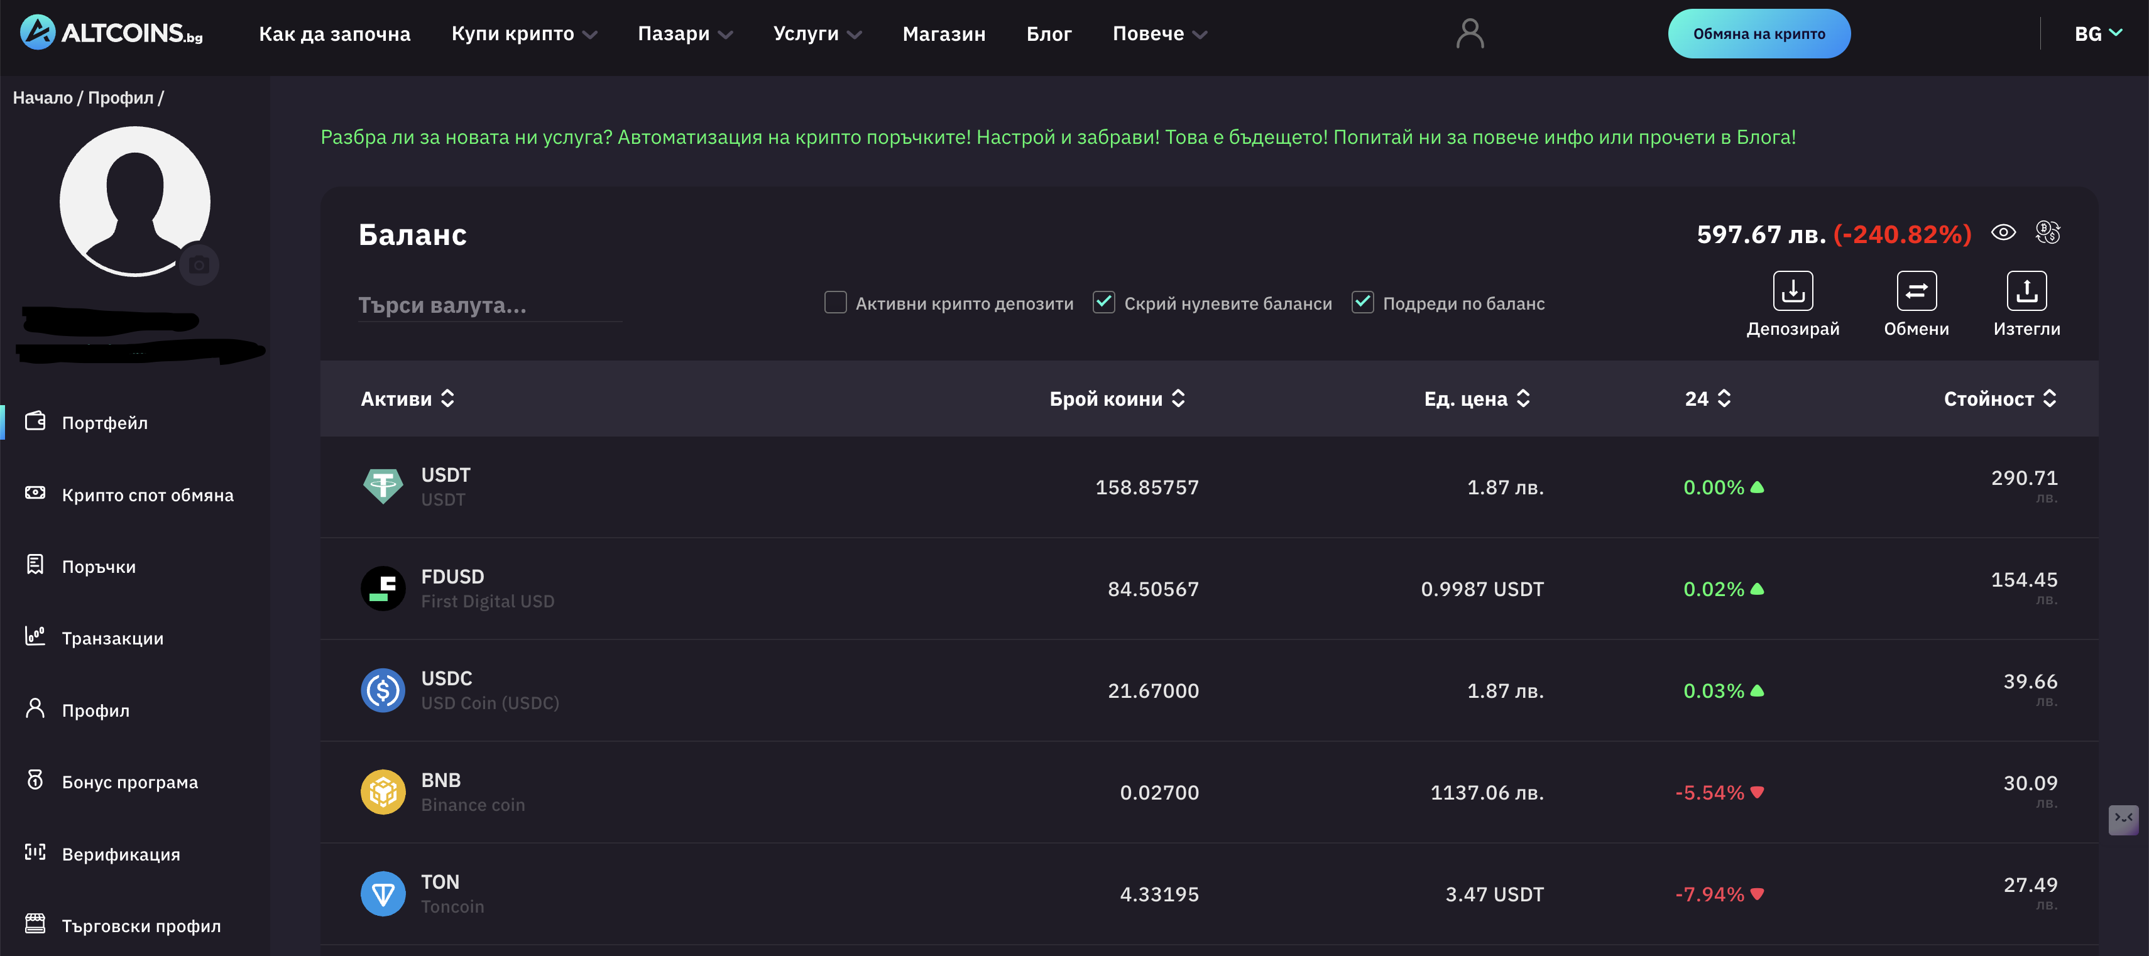Follow the Начало breadcrumb link
This screenshot has width=2149, height=956.
[x=43, y=97]
